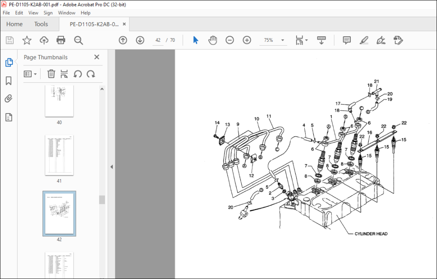Viewport: 437px width, 279px height.
Task: Add the document to starred favorites
Action: pyautogui.click(x=27, y=40)
